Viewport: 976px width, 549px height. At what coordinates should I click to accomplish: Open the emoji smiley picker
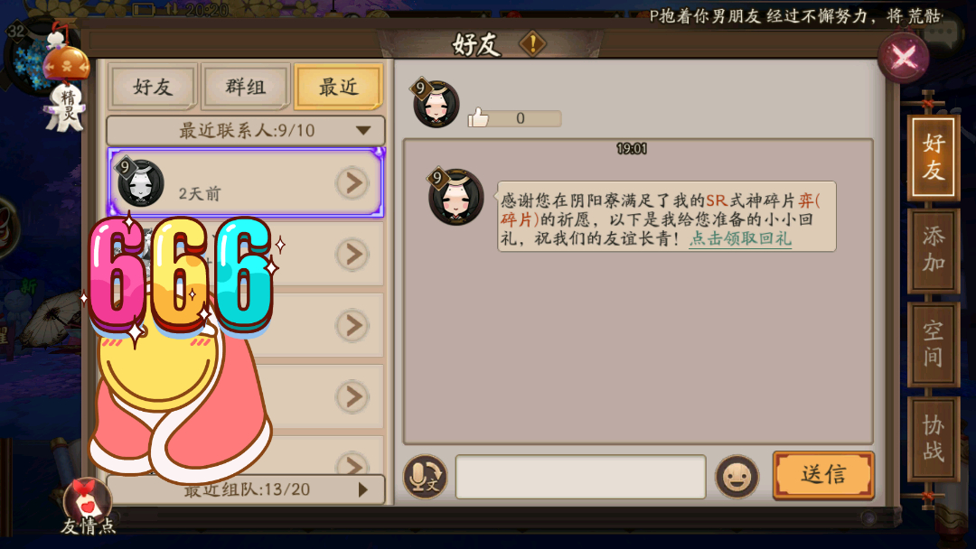(737, 477)
